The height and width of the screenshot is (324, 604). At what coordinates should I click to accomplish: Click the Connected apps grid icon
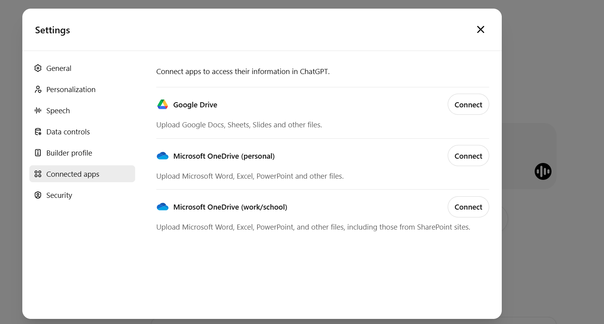[x=38, y=174]
